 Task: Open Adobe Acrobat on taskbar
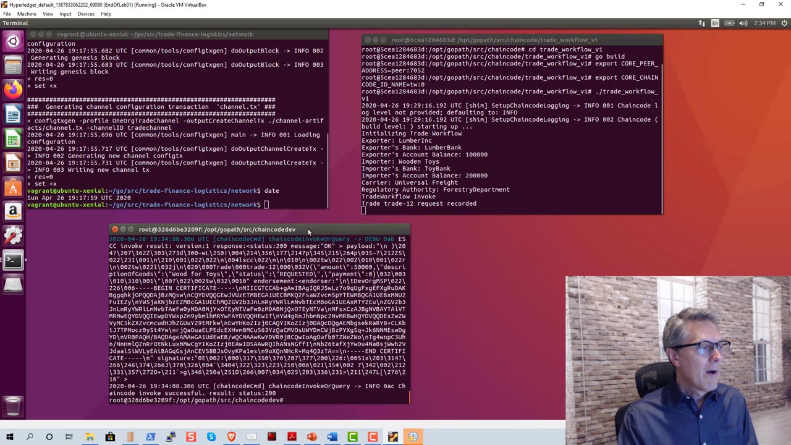click(x=292, y=437)
